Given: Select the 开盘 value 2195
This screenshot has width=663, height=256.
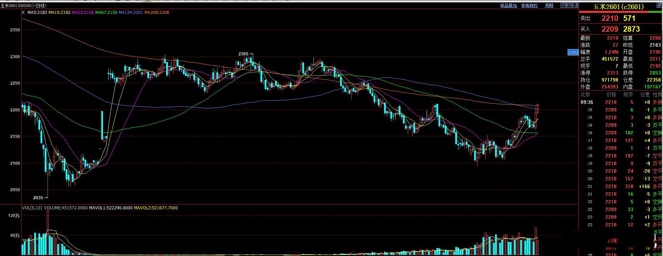Looking at the screenshot, I should (655, 52).
